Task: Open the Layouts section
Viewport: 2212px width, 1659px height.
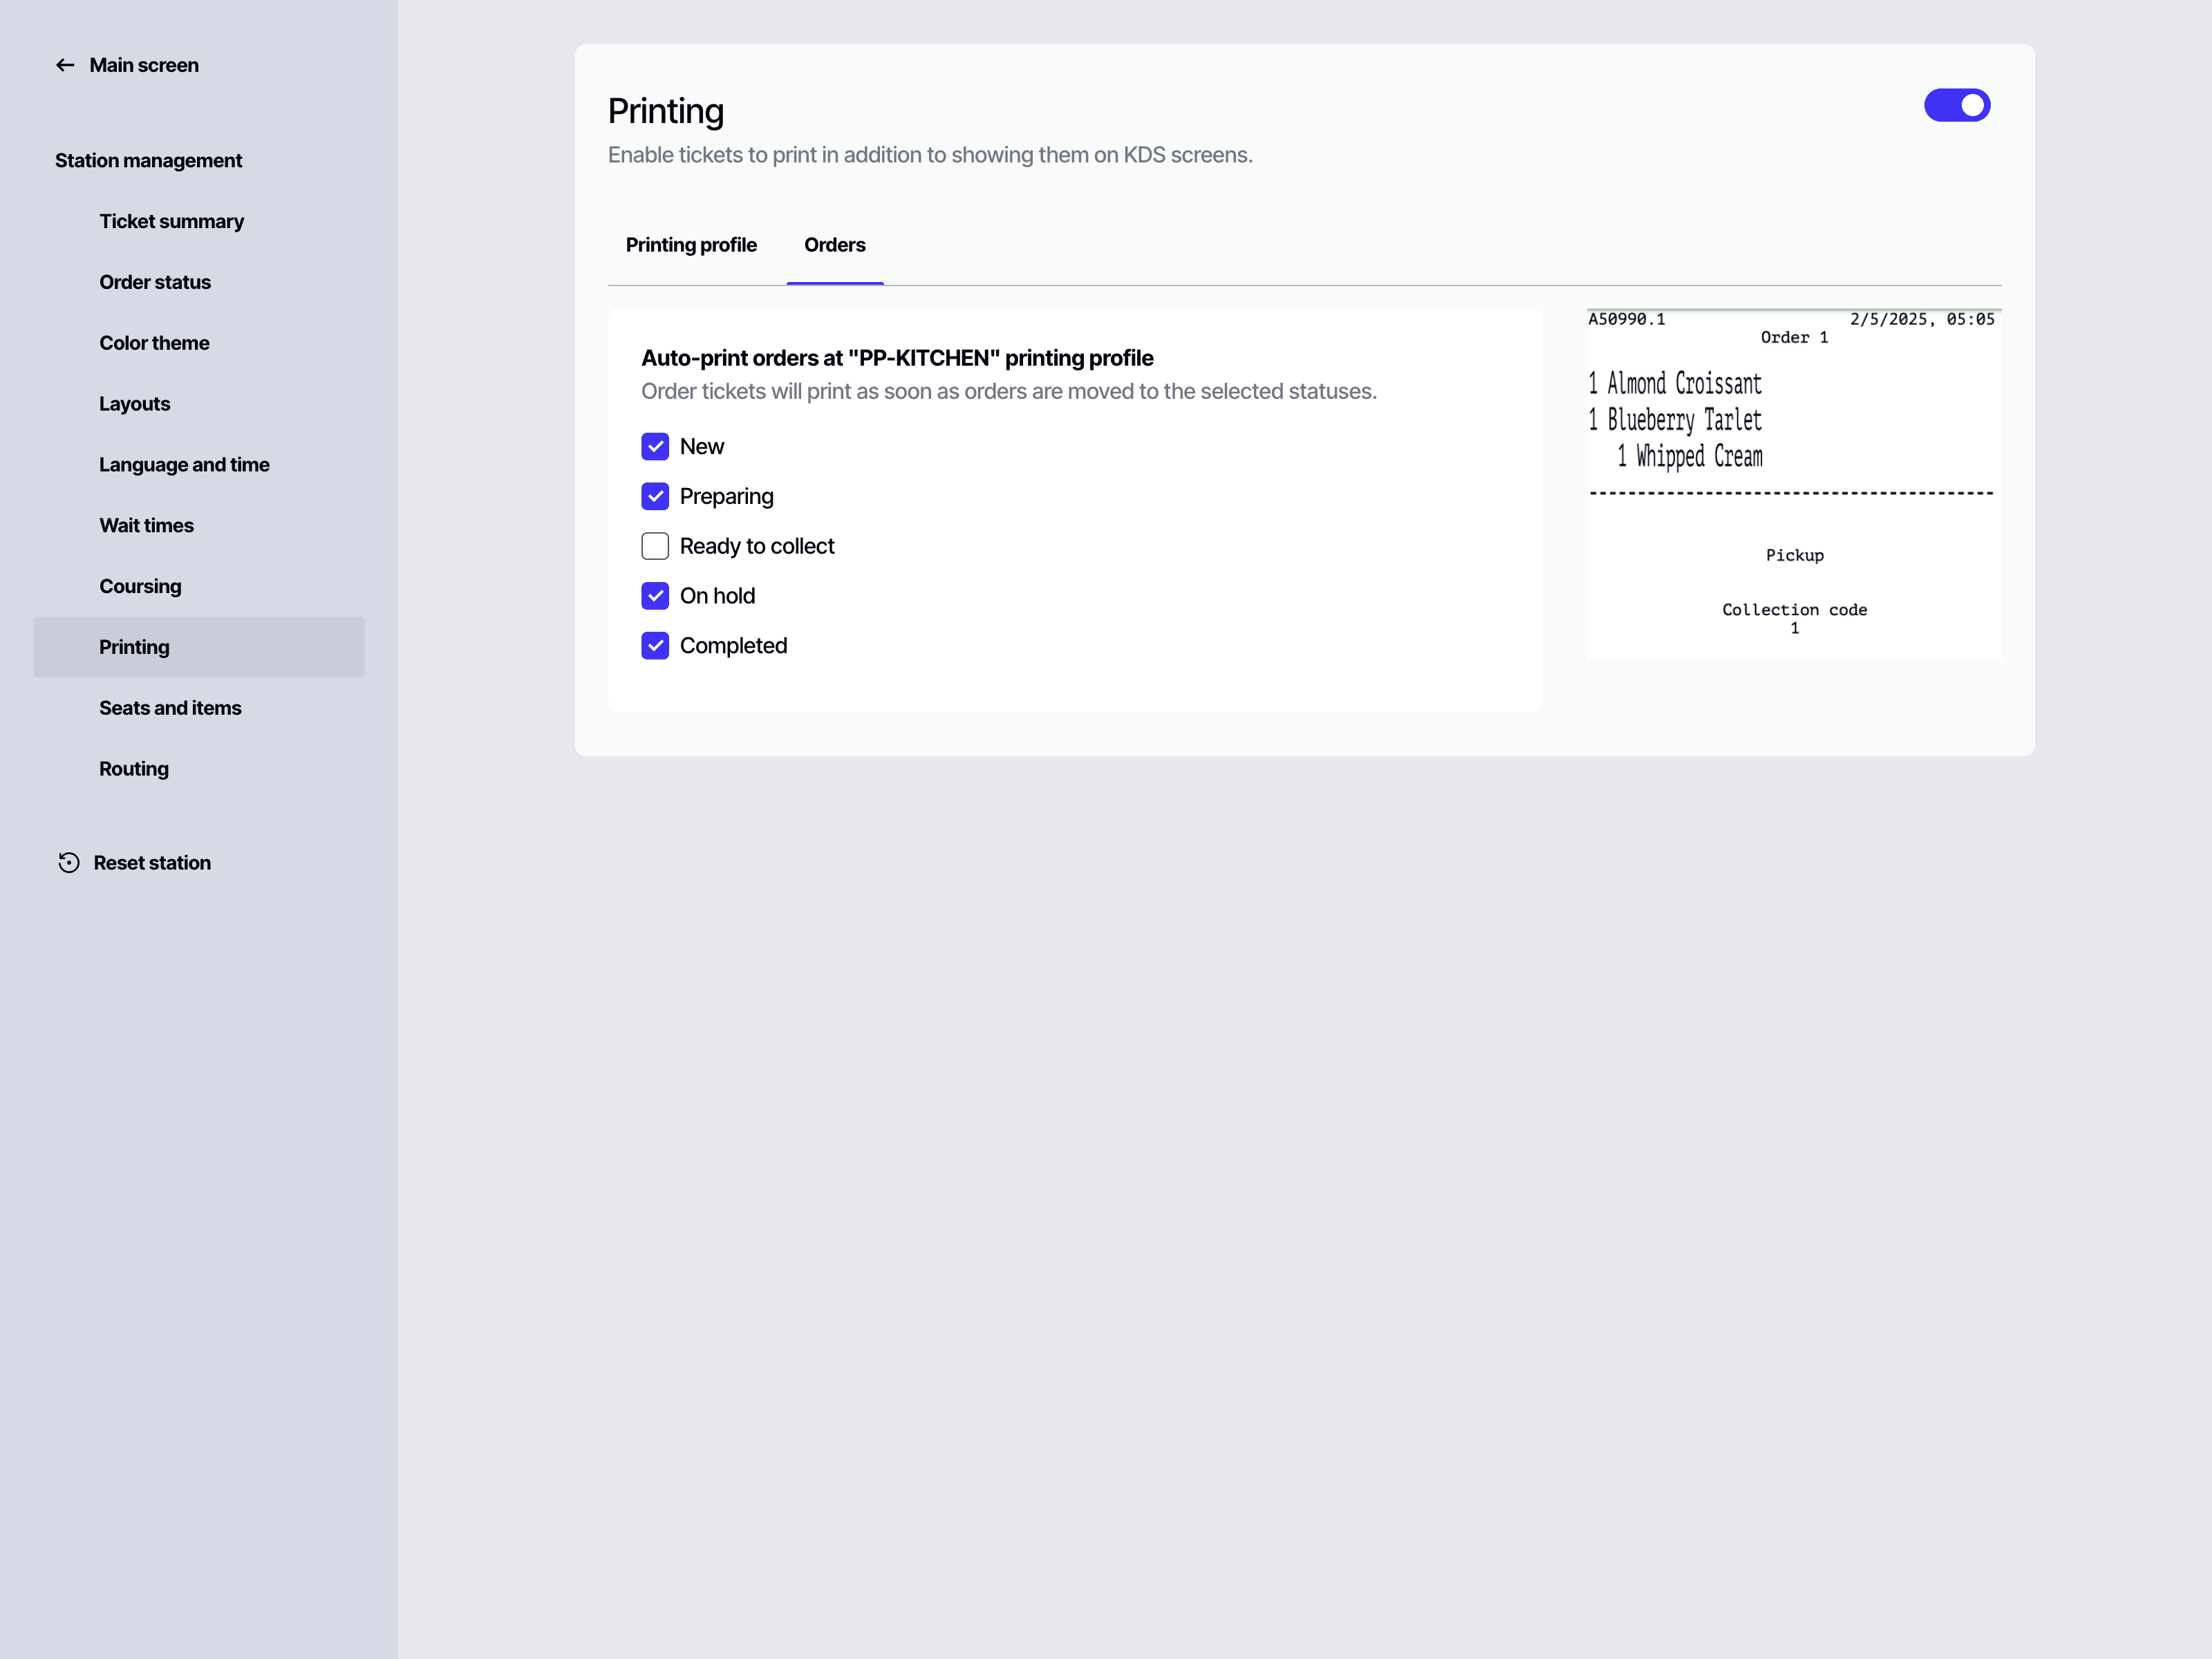Action: (x=135, y=404)
